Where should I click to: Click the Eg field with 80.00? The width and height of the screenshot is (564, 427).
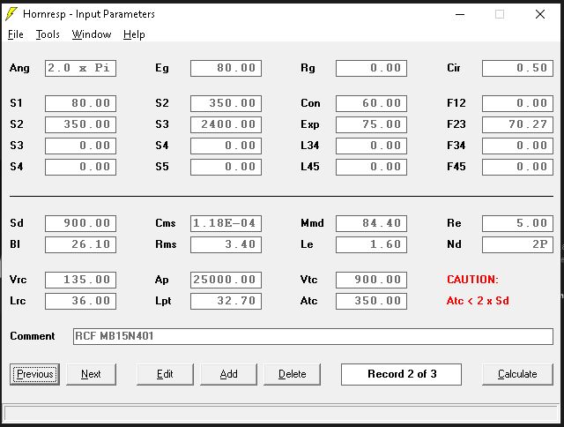click(x=226, y=69)
